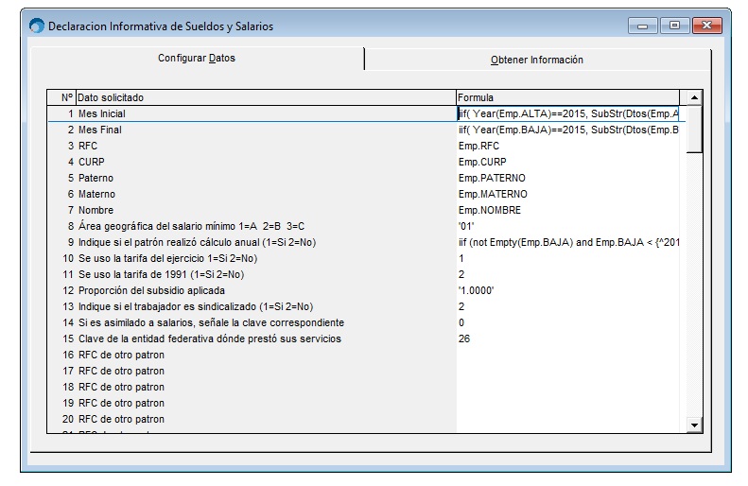
Task: Click the Nombre row label
Action: [96, 210]
